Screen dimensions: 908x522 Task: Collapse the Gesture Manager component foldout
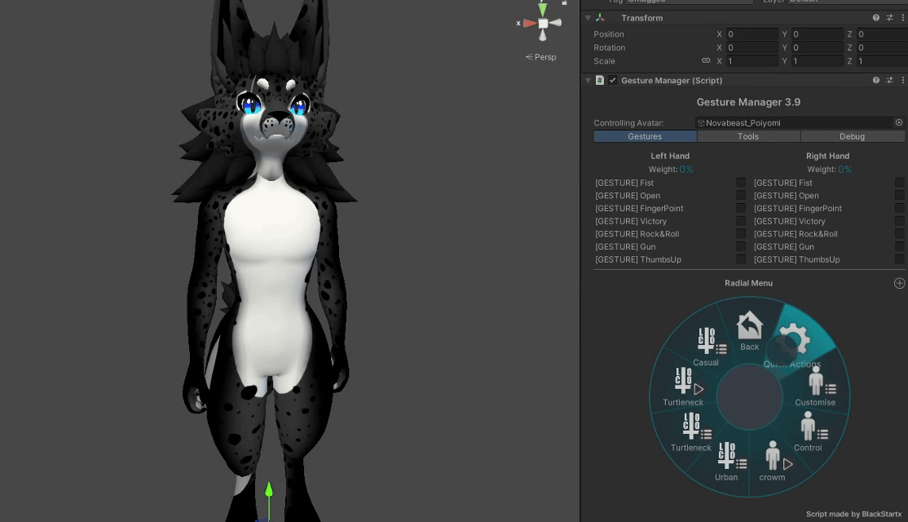tap(588, 81)
